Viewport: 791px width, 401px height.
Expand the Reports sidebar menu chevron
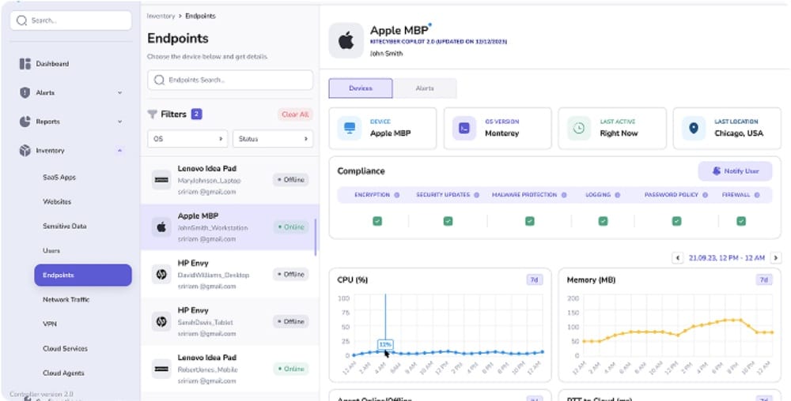click(119, 122)
